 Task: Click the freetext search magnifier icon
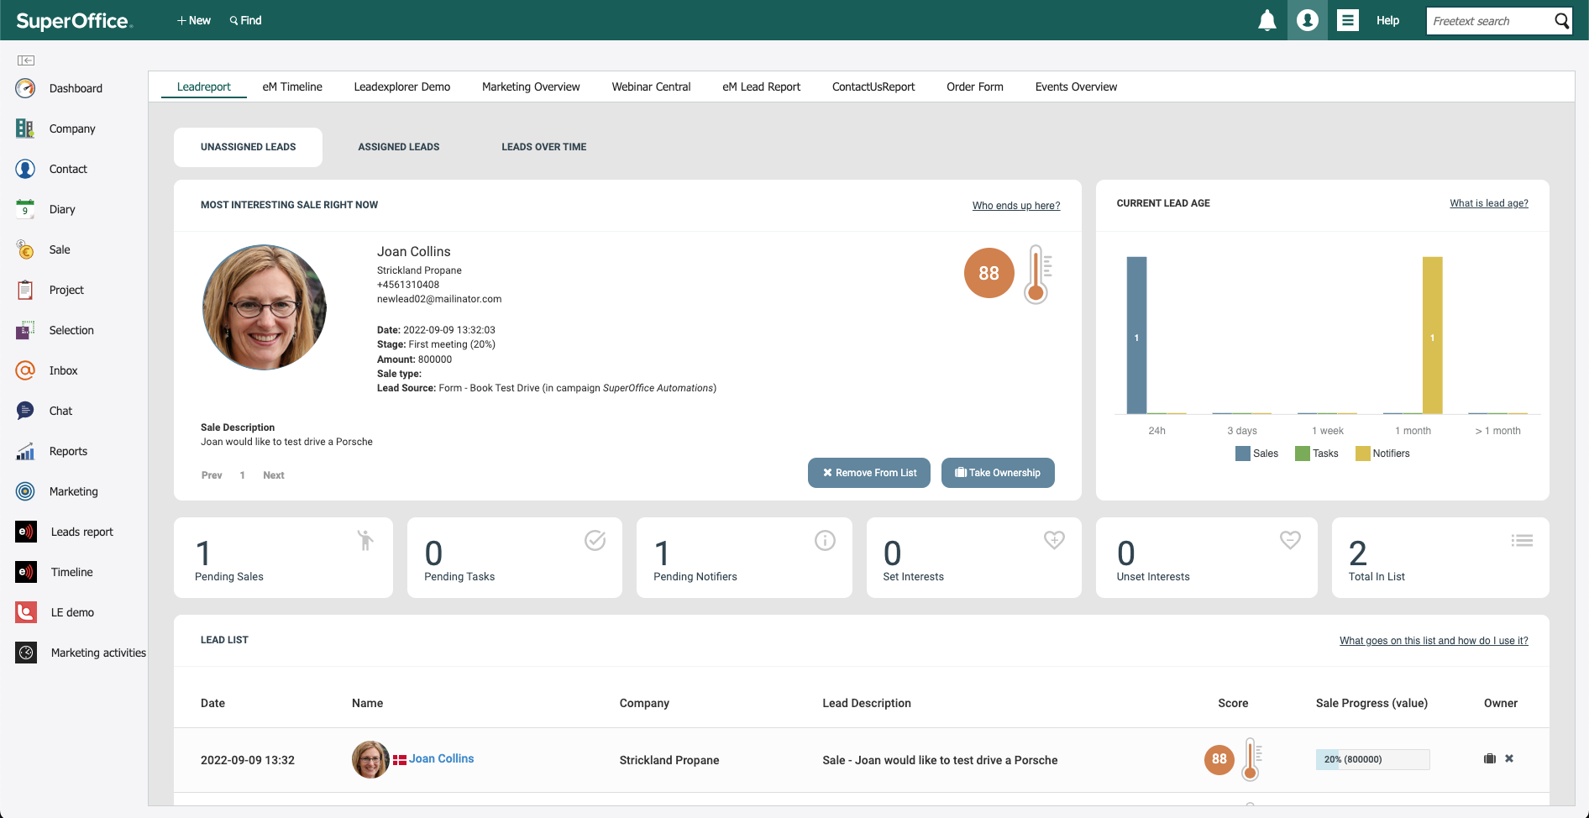coord(1561,21)
